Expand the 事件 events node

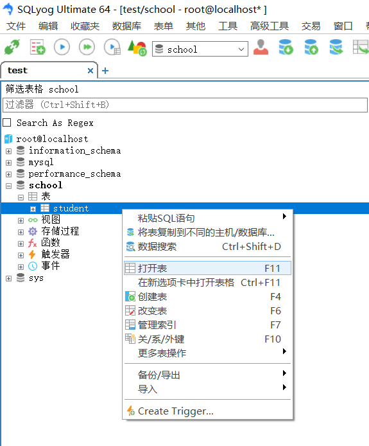click(21, 267)
